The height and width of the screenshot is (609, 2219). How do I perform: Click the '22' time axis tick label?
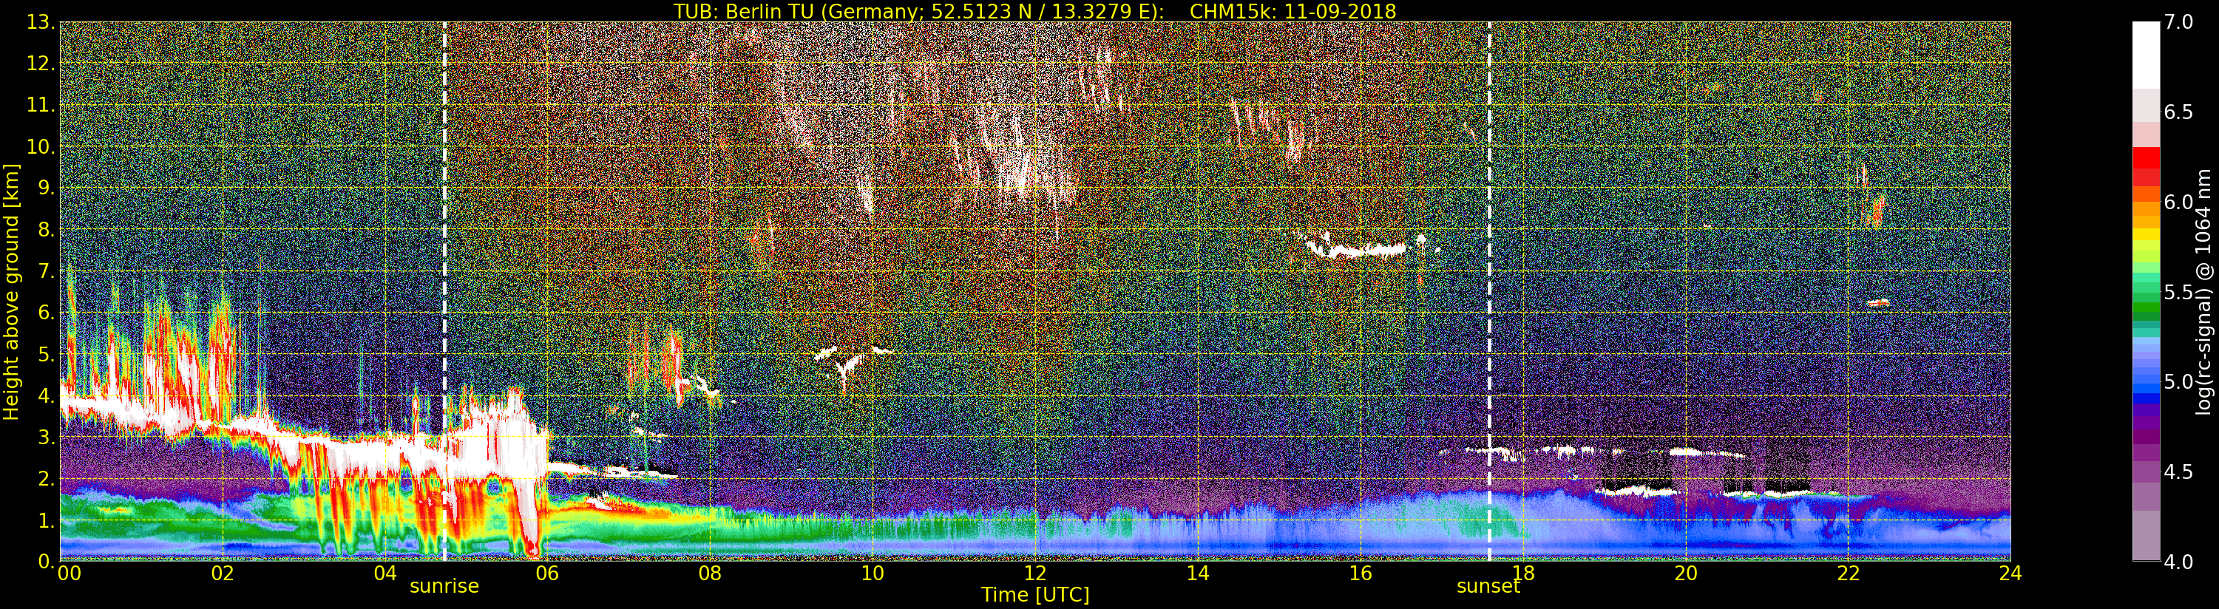(1849, 573)
